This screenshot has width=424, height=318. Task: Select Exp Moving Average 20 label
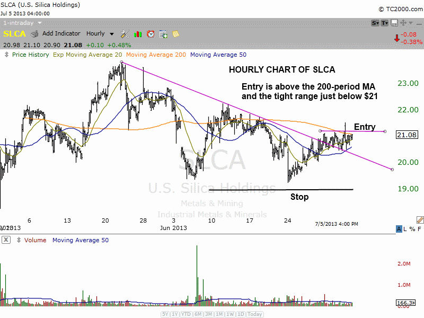pos(87,55)
